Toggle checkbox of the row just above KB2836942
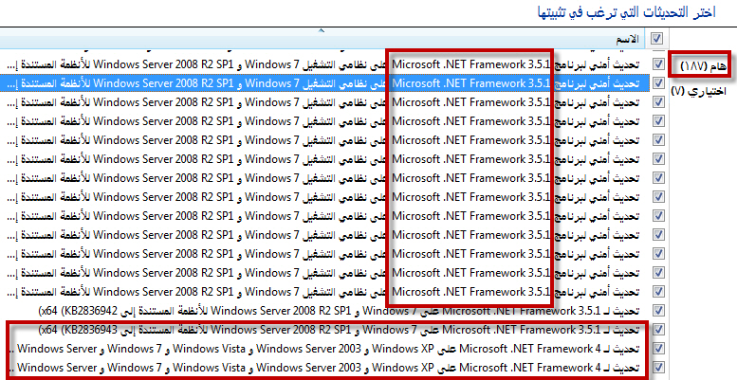This screenshot has height=380, width=737. click(x=658, y=292)
